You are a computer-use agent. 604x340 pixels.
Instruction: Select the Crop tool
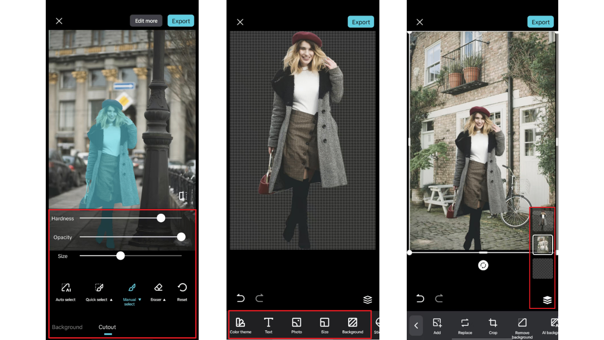(493, 326)
